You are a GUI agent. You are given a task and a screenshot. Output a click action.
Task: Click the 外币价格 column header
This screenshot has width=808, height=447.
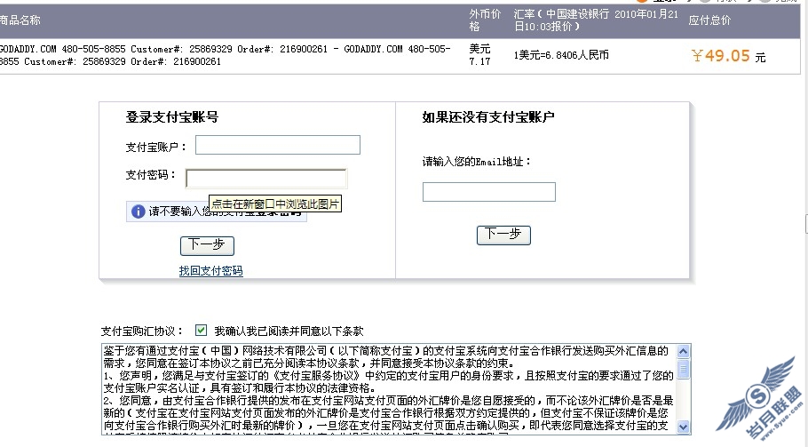(x=485, y=20)
